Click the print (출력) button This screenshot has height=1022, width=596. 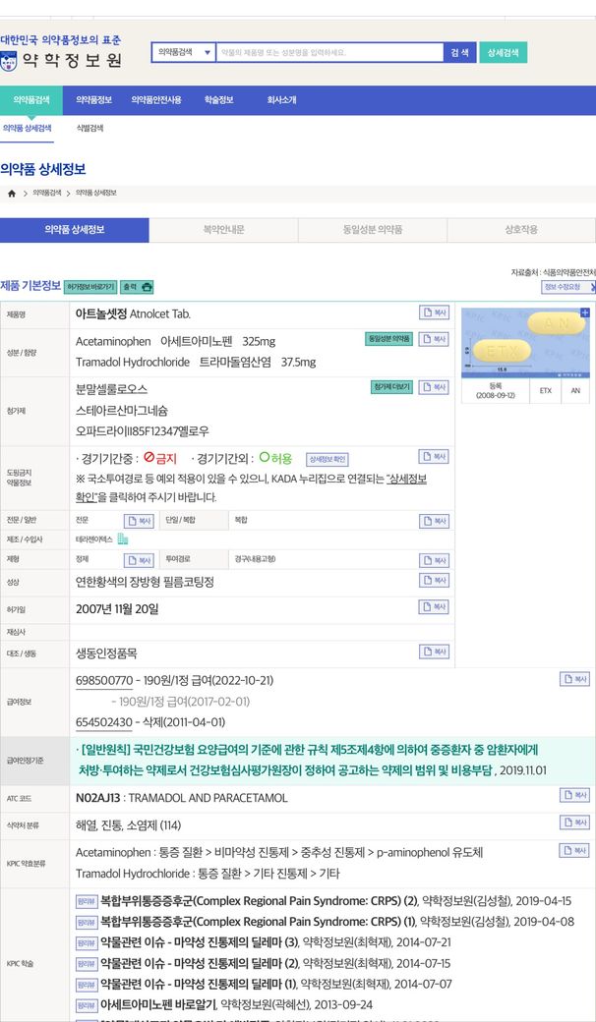(138, 287)
